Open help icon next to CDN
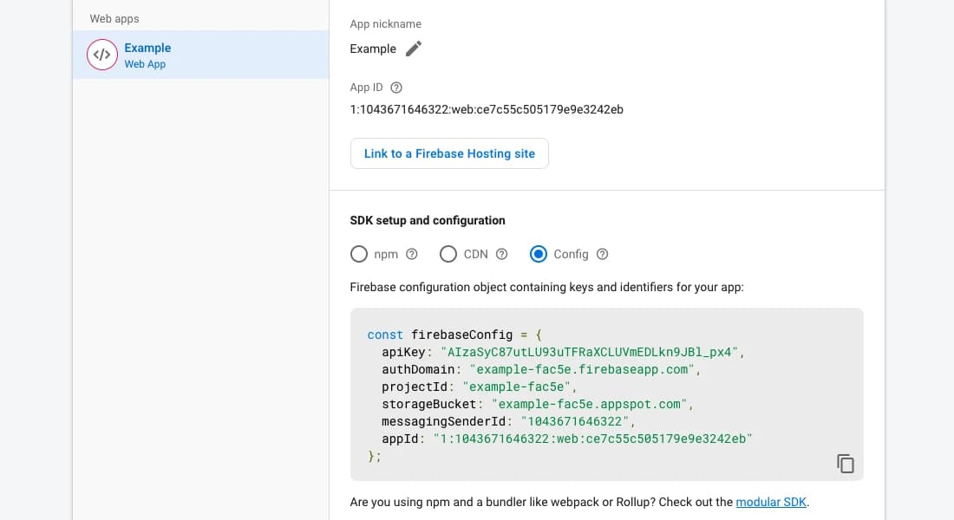This screenshot has height=520, width=954. (x=501, y=254)
